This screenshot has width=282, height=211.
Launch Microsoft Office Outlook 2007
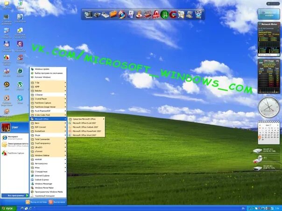click(x=86, y=127)
